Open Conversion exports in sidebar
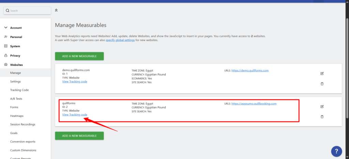Viewport: 349px width, 159px height. (x=23, y=141)
